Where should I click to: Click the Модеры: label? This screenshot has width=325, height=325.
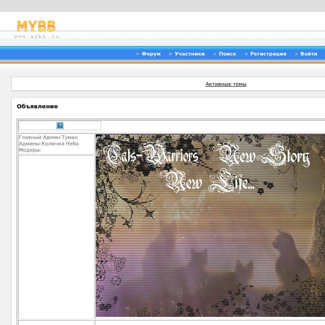(x=30, y=150)
